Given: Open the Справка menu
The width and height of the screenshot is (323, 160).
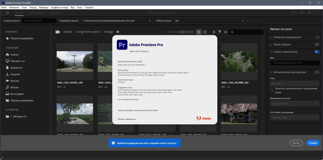Looking at the screenshot, I should 89,7.
